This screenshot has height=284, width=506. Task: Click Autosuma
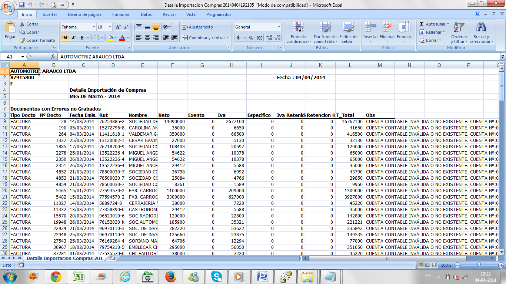pos(432,24)
